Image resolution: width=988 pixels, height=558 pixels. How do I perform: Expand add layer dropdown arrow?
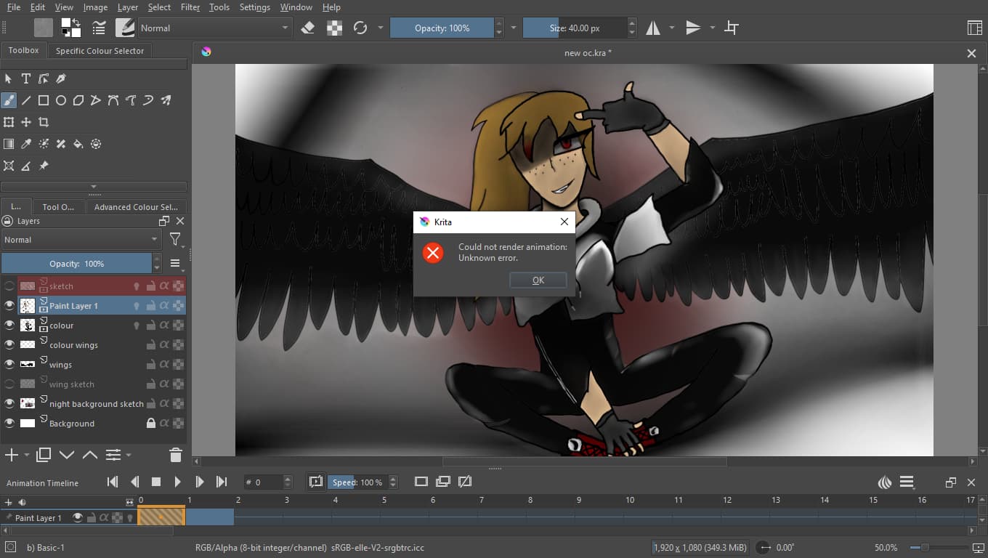pyautogui.click(x=27, y=455)
